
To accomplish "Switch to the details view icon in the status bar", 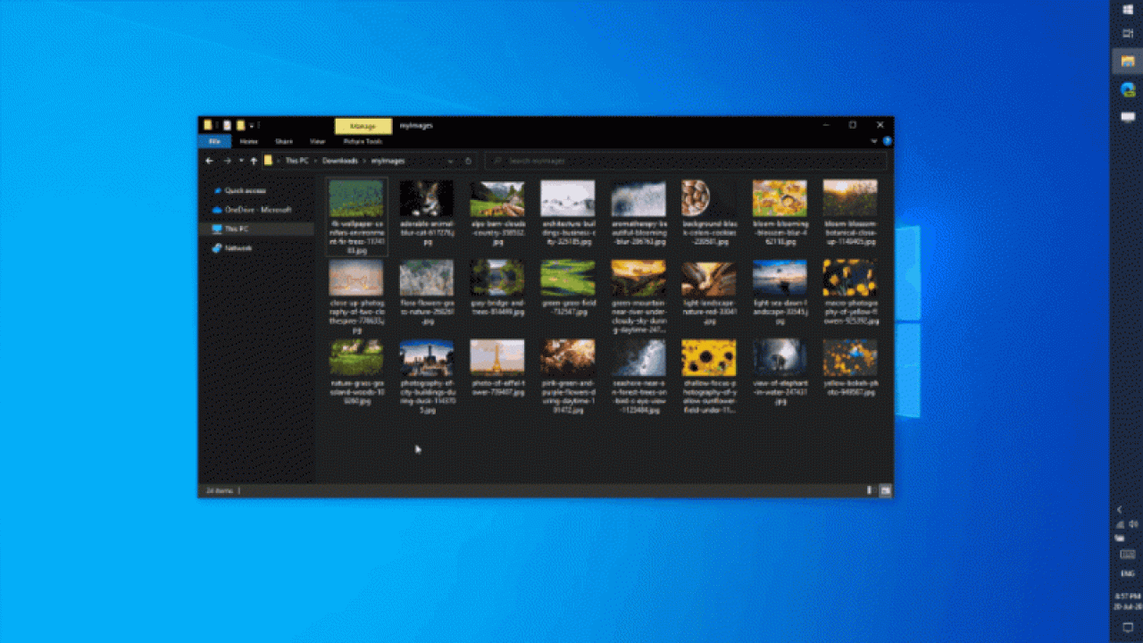I will point(870,490).
